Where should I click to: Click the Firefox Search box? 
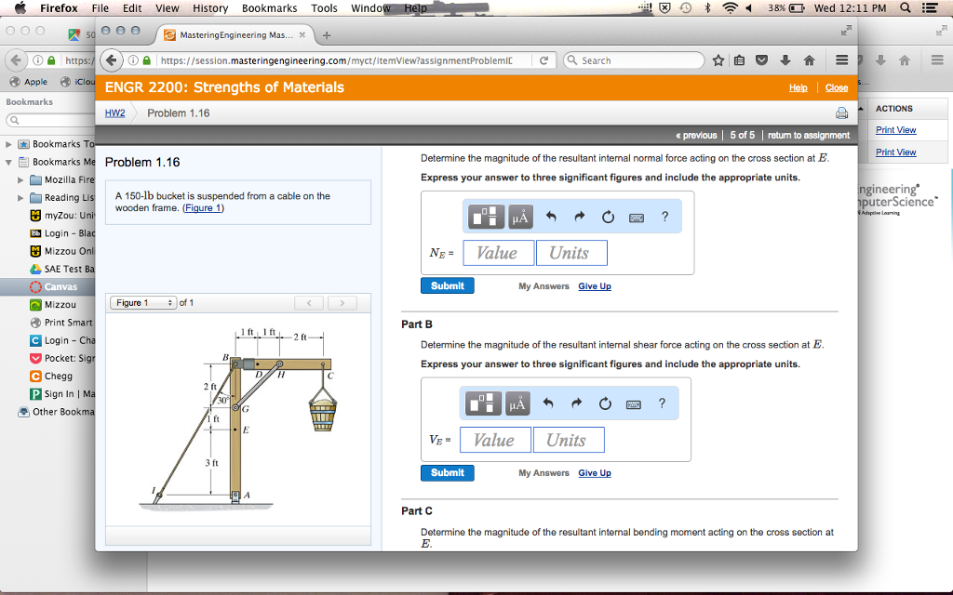pyautogui.click(x=634, y=60)
